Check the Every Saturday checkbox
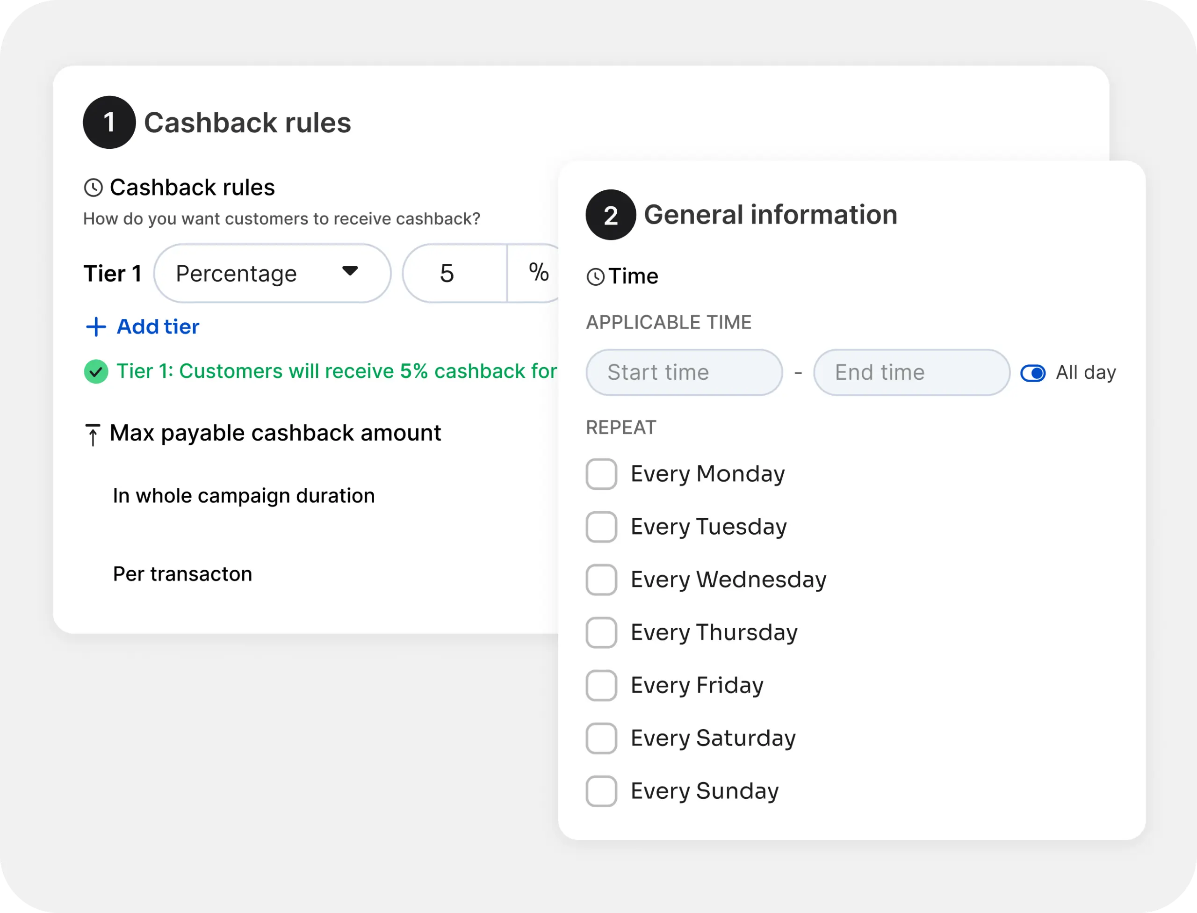 click(601, 738)
